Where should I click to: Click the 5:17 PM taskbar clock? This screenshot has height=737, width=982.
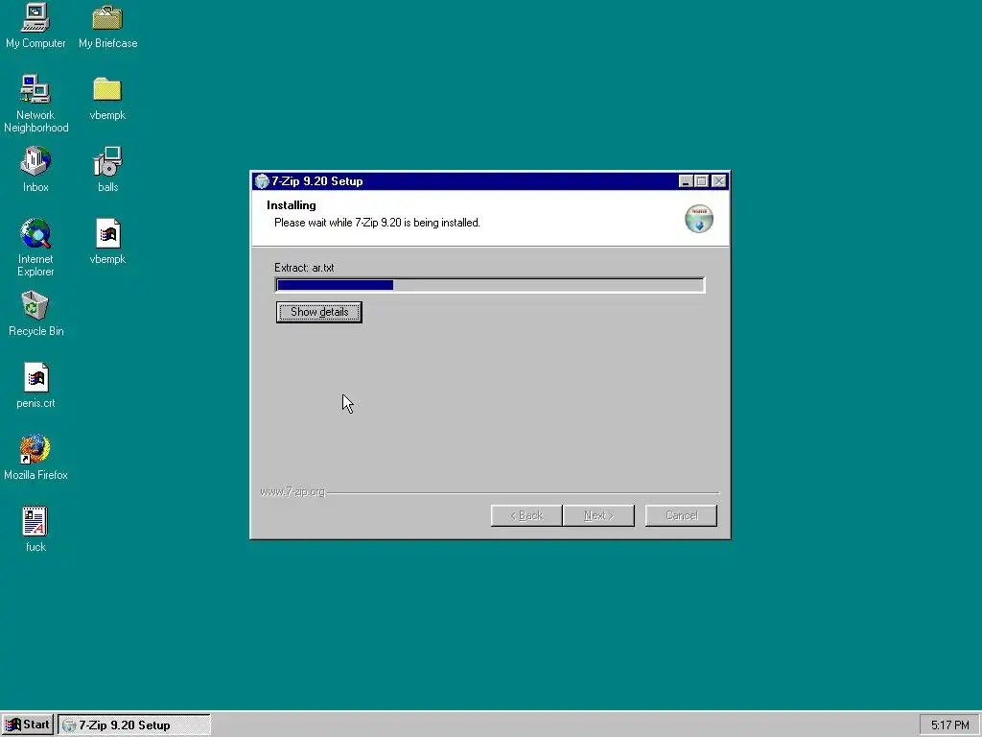(949, 725)
